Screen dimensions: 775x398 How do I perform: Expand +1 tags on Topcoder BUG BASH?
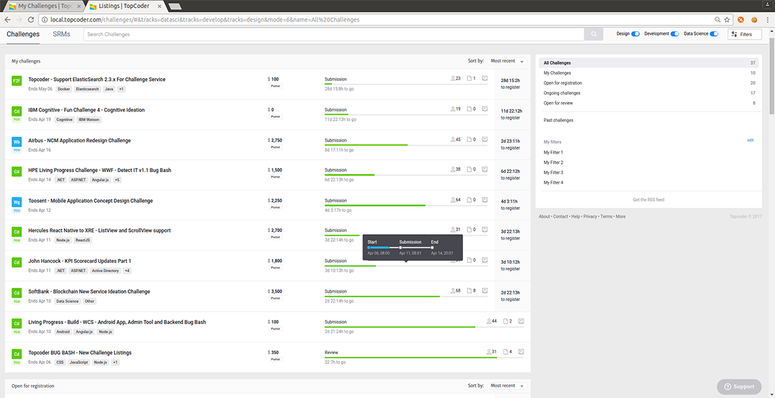coord(115,362)
